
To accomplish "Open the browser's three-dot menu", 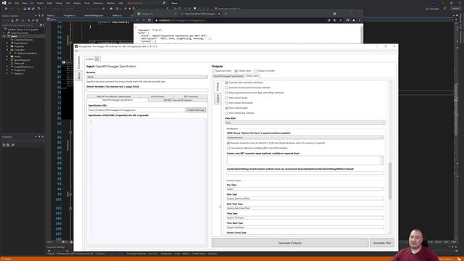I will 360,20.
